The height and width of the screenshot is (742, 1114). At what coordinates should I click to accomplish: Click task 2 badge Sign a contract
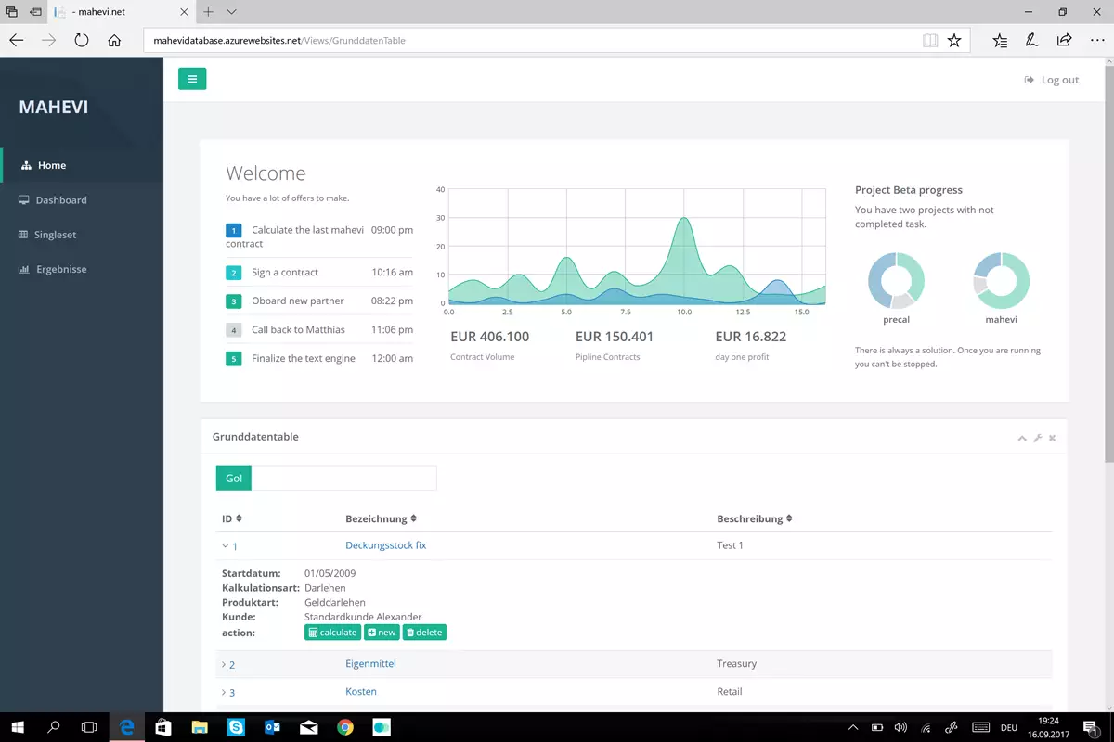(x=234, y=273)
